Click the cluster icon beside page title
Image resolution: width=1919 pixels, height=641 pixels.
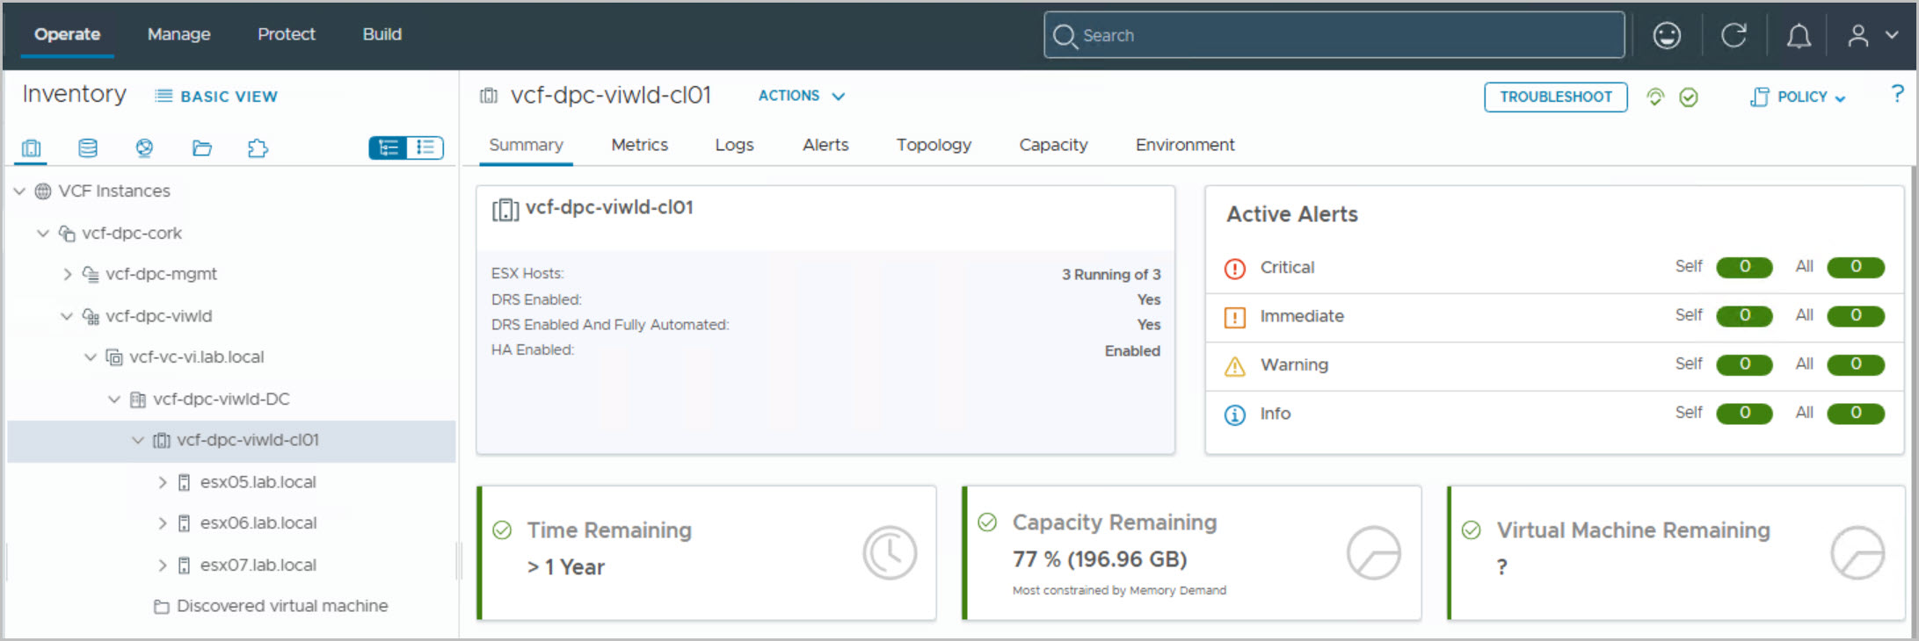(489, 96)
